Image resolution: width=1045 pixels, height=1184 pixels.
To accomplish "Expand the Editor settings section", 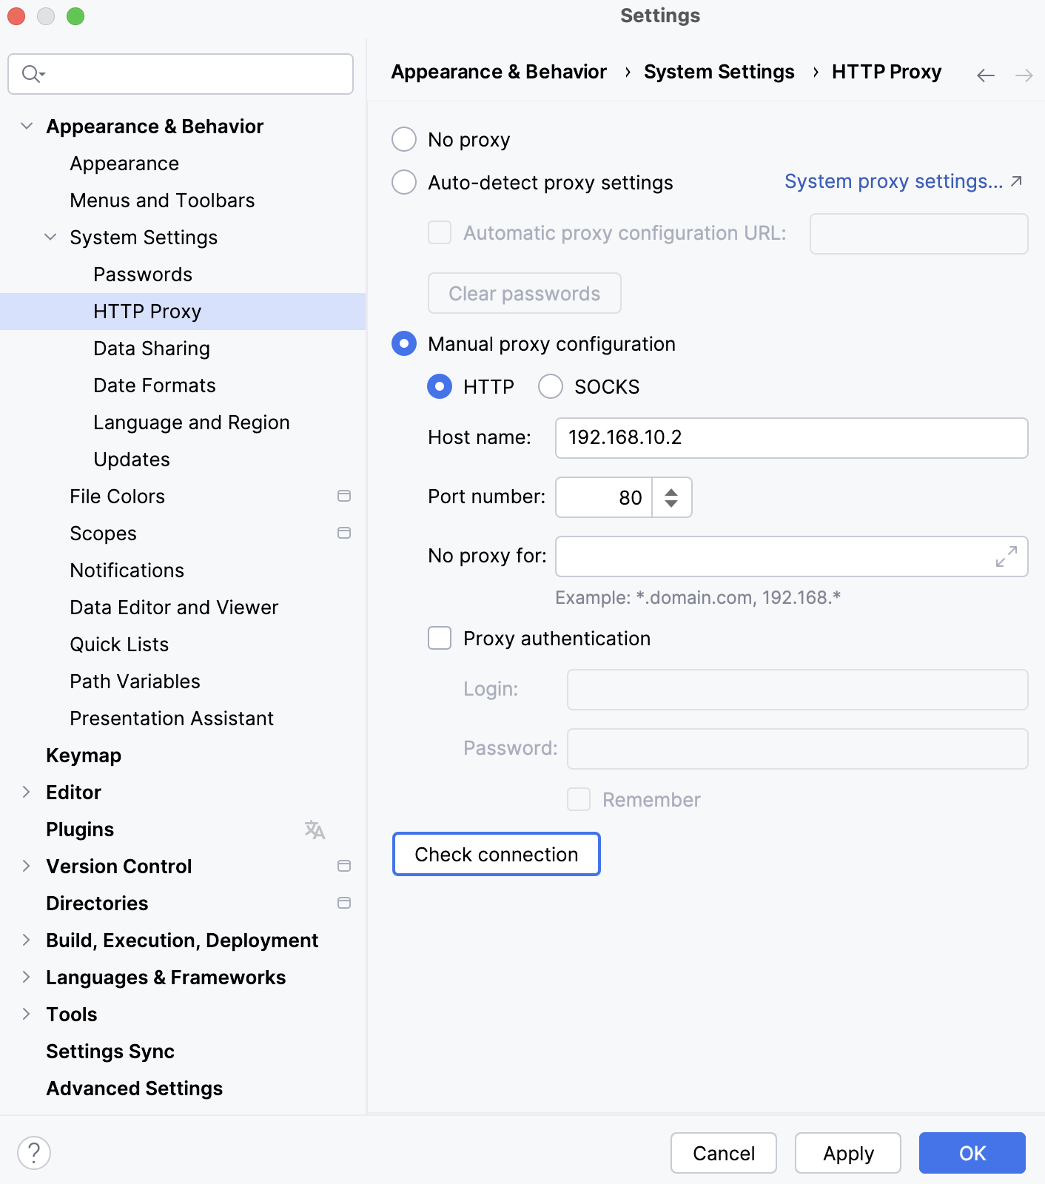I will coord(27,792).
